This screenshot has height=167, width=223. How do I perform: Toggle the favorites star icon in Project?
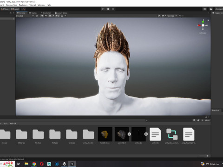coord(202,120)
